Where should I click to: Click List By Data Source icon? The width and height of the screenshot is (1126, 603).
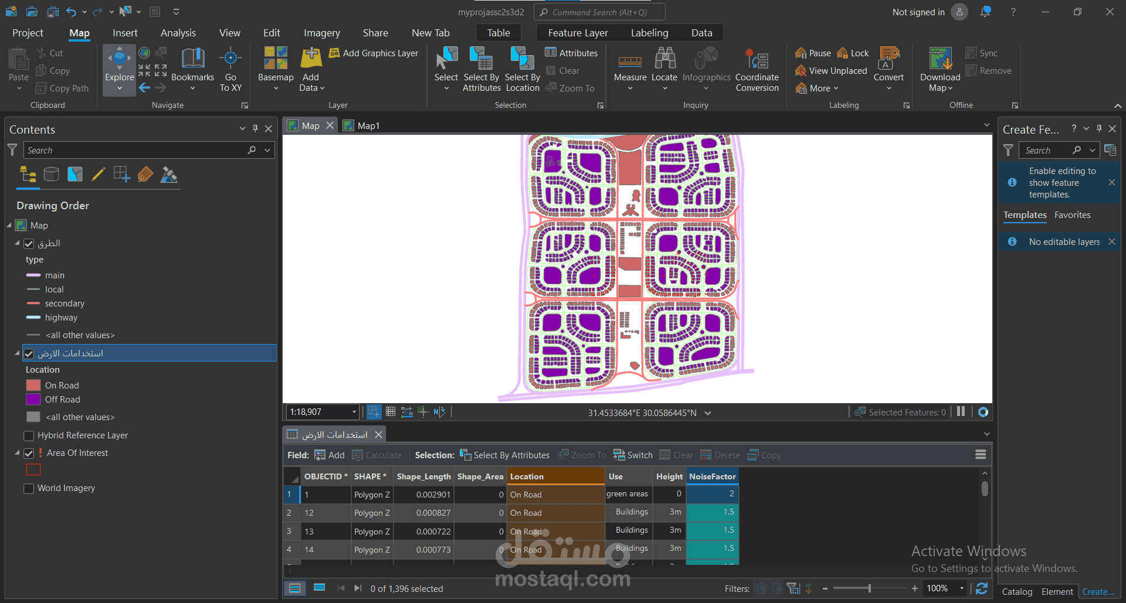coord(52,174)
